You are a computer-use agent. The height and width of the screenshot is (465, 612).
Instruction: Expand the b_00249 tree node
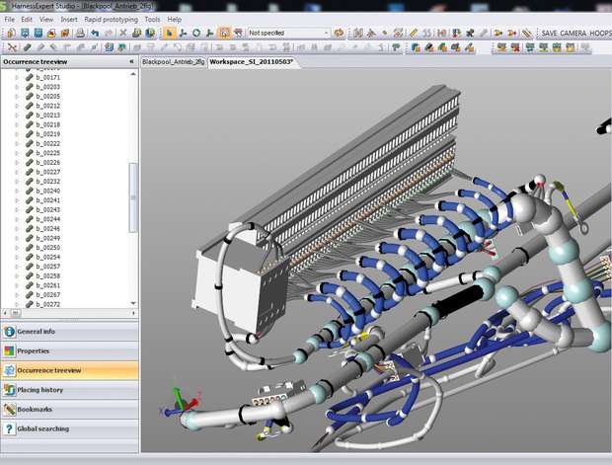click(17, 238)
